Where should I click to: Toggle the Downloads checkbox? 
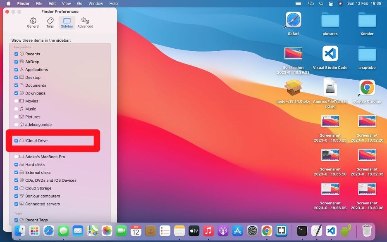(x=16, y=93)
